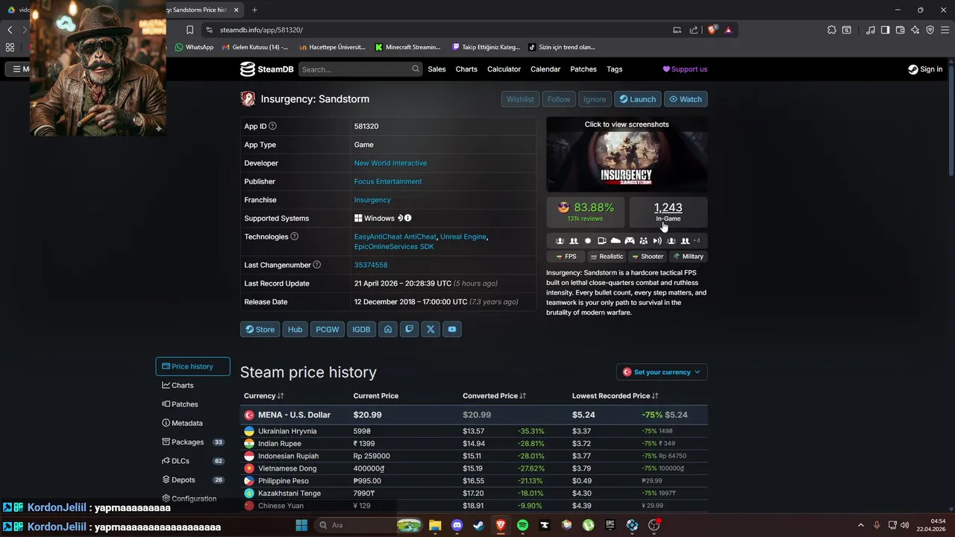955x537 pixels.
Task: Show hidden system tray icons chevron
Action: pos(860,525)
